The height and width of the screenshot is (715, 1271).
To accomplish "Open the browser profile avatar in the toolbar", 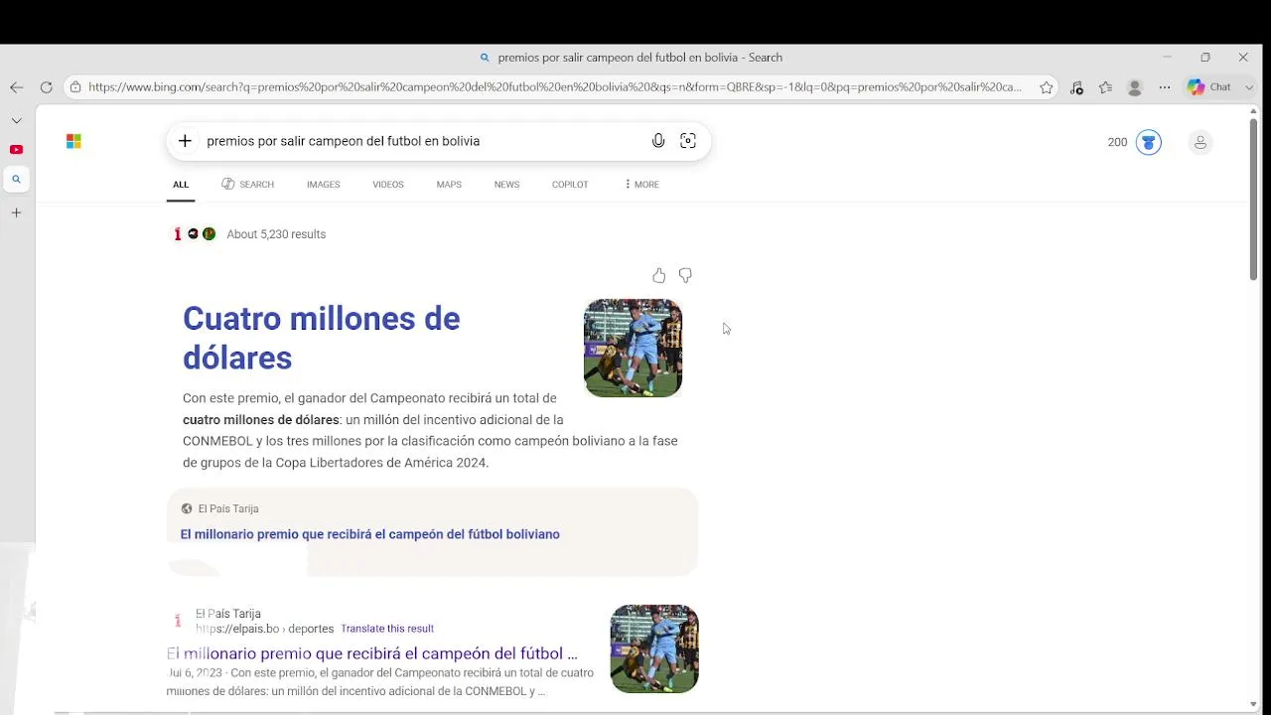I will point(1135,87).
